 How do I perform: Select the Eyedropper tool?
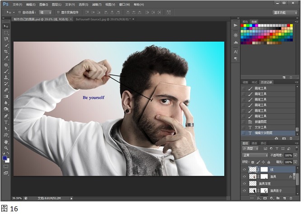(x=6, y=58)
